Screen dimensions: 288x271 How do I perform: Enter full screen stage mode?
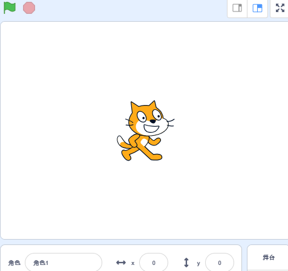click(x=280, y=8)
